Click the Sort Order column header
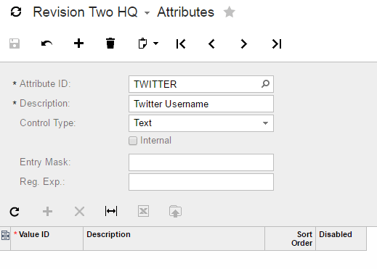The width and height of the screenshot is (377, 269). [x=290, y=239]
